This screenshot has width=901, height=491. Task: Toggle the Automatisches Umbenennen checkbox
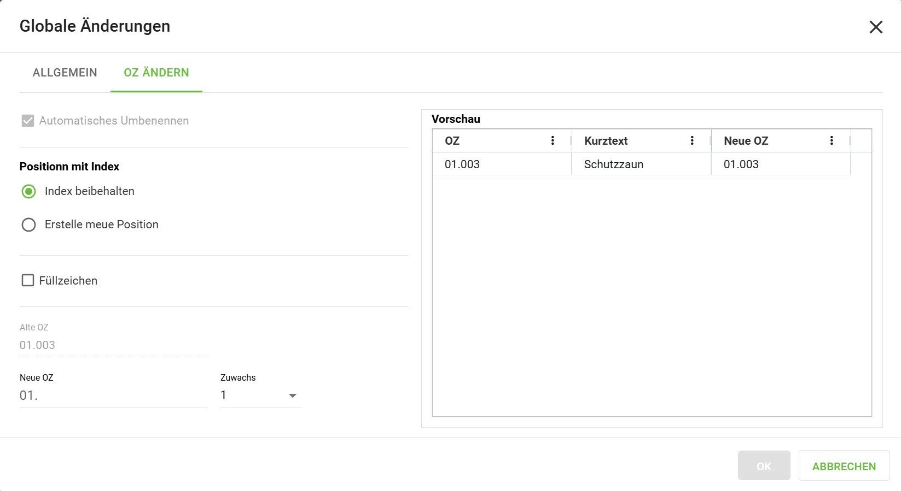point(28,121)
